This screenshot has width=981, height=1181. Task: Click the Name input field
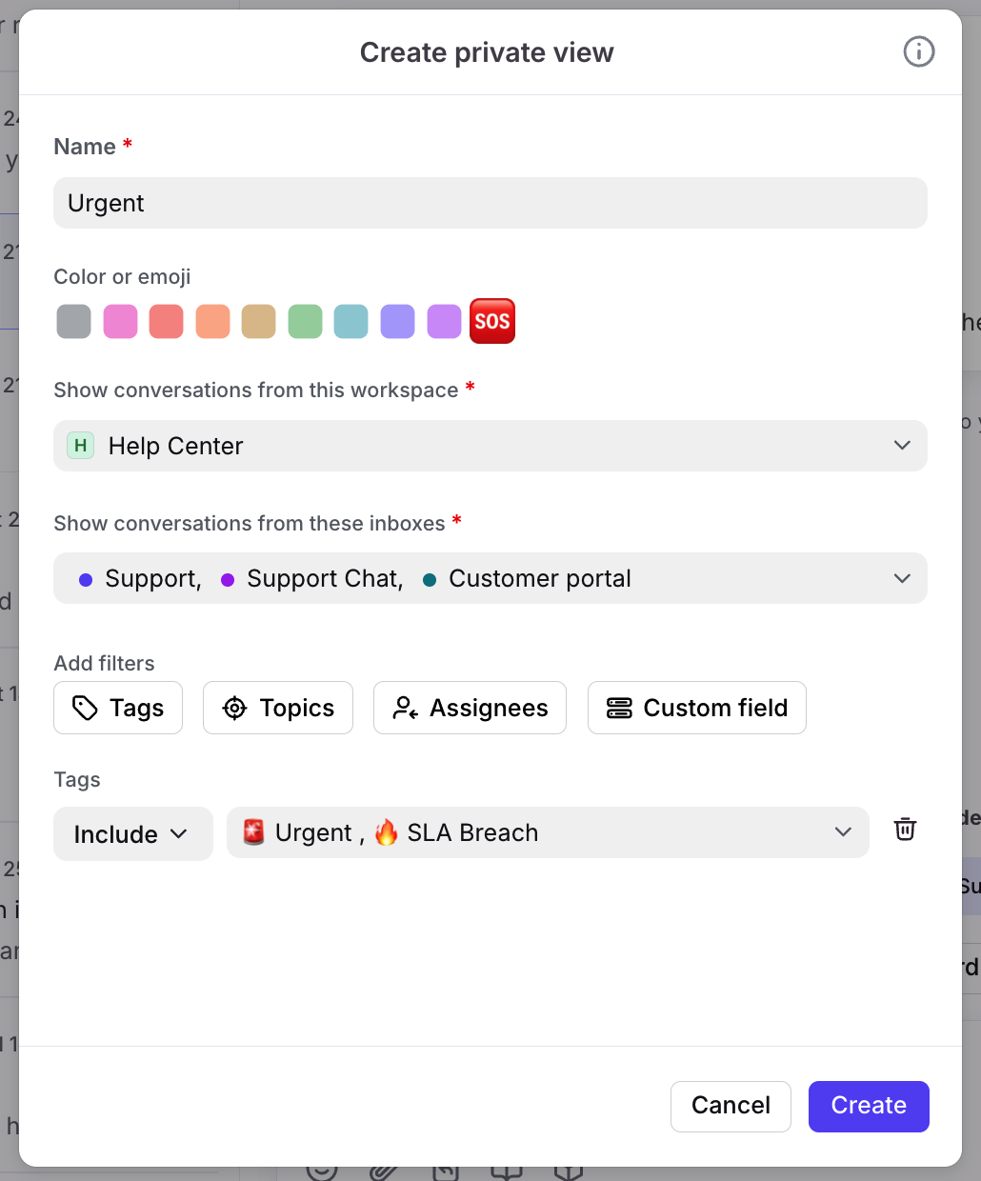click(490, 203)
